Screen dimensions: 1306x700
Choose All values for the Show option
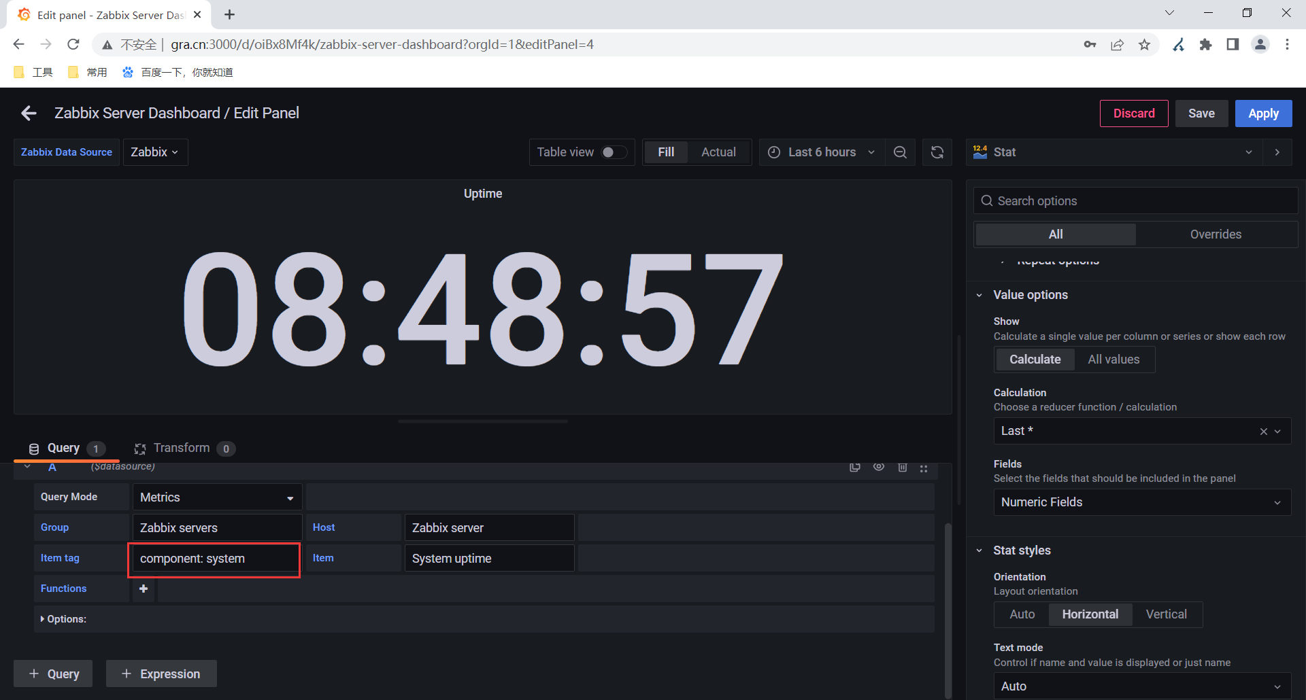(x=1114, y=360)
